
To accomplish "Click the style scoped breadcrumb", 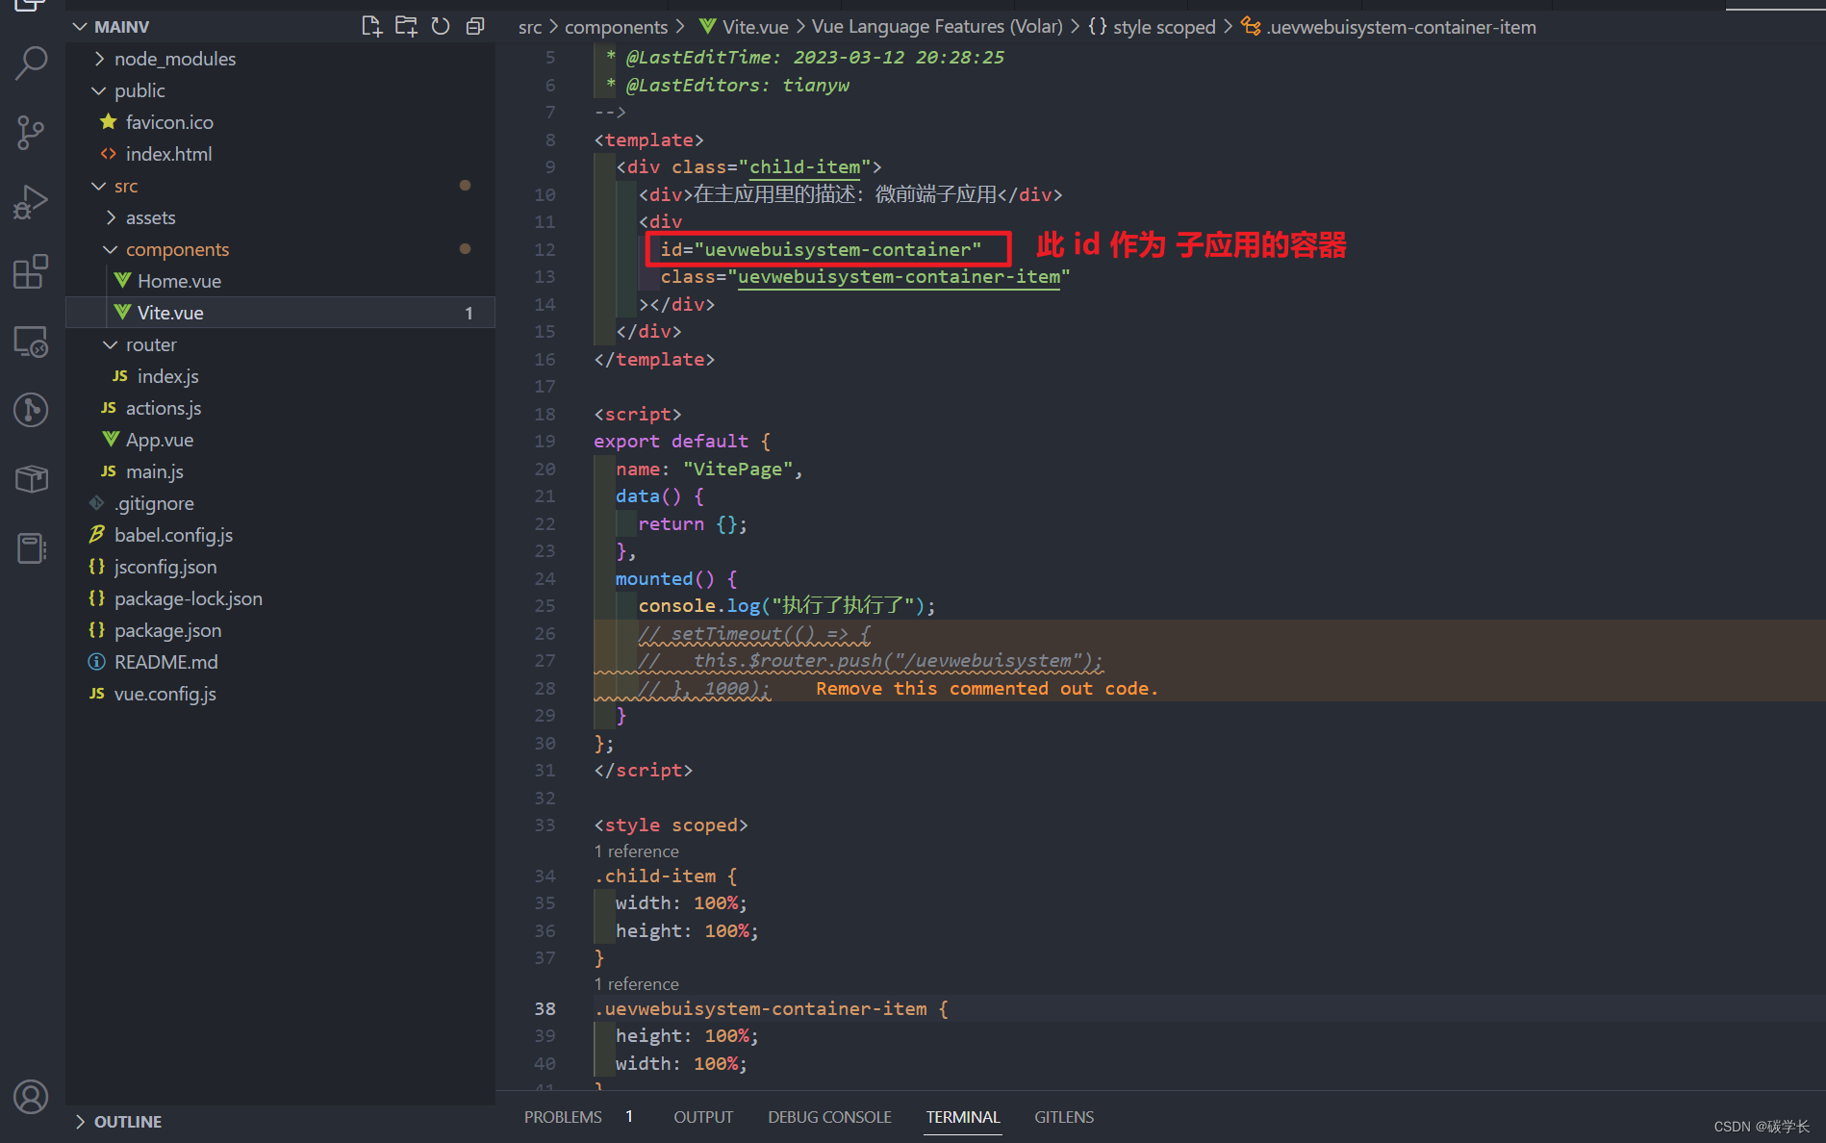I will pyautogui.click(x=1152, y=27).
